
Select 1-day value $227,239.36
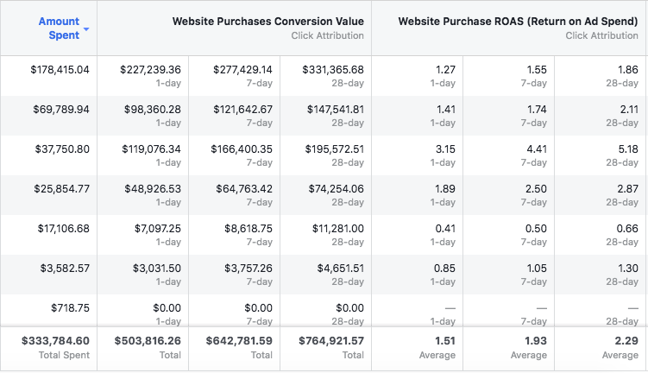tap(150, 69)
